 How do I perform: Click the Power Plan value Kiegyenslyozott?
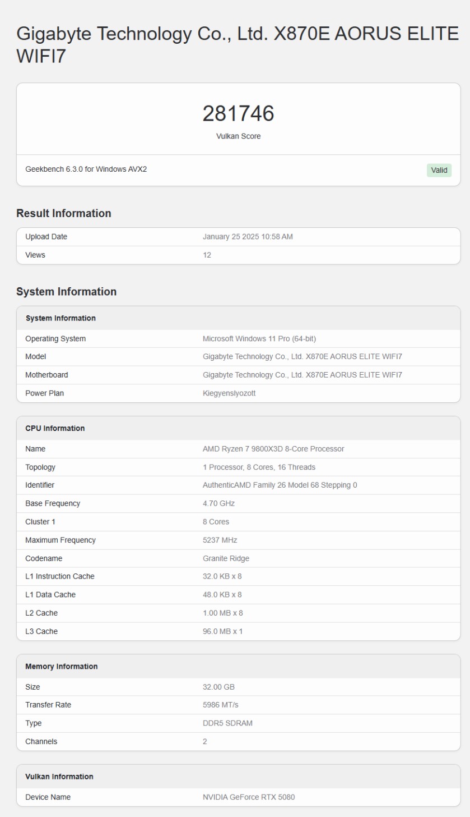click(229, 393)
